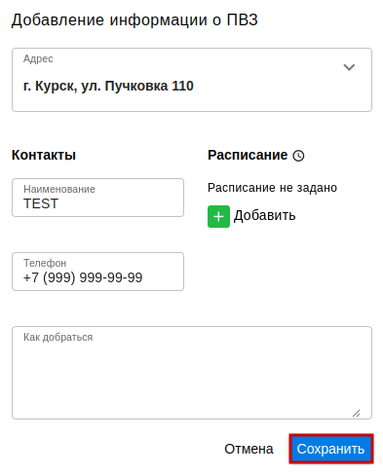
Task: Click the small Адрес field label
Action: point(38,59)
